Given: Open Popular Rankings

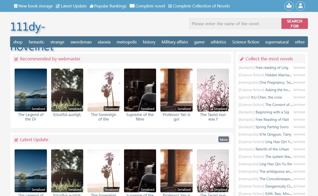Looking at the screenshot, I should [x=108, y=6].
